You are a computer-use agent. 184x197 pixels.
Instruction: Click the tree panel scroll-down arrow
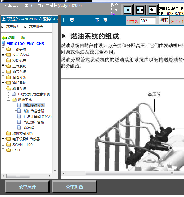pos(55,171)
